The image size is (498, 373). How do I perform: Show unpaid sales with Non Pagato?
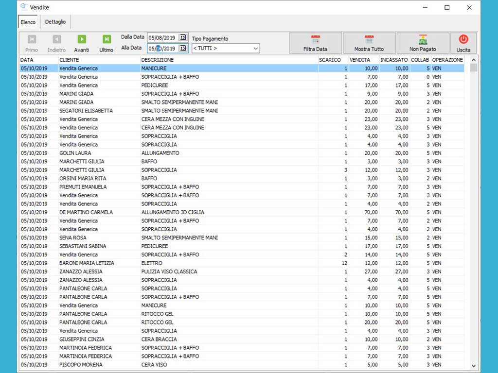[x=422, y=43]
